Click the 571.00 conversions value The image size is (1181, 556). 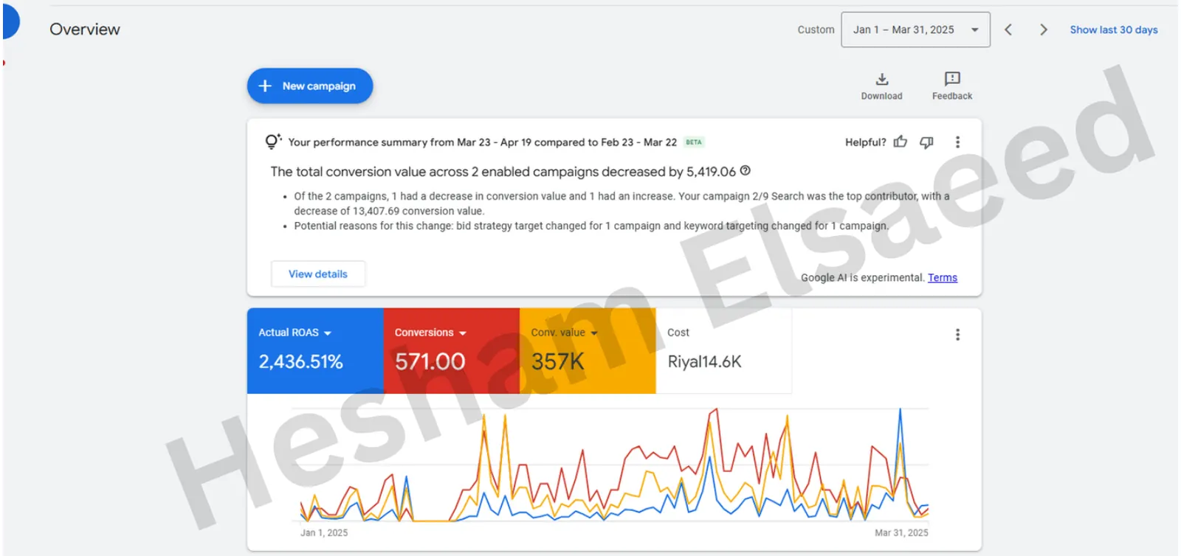pos(430,362)
